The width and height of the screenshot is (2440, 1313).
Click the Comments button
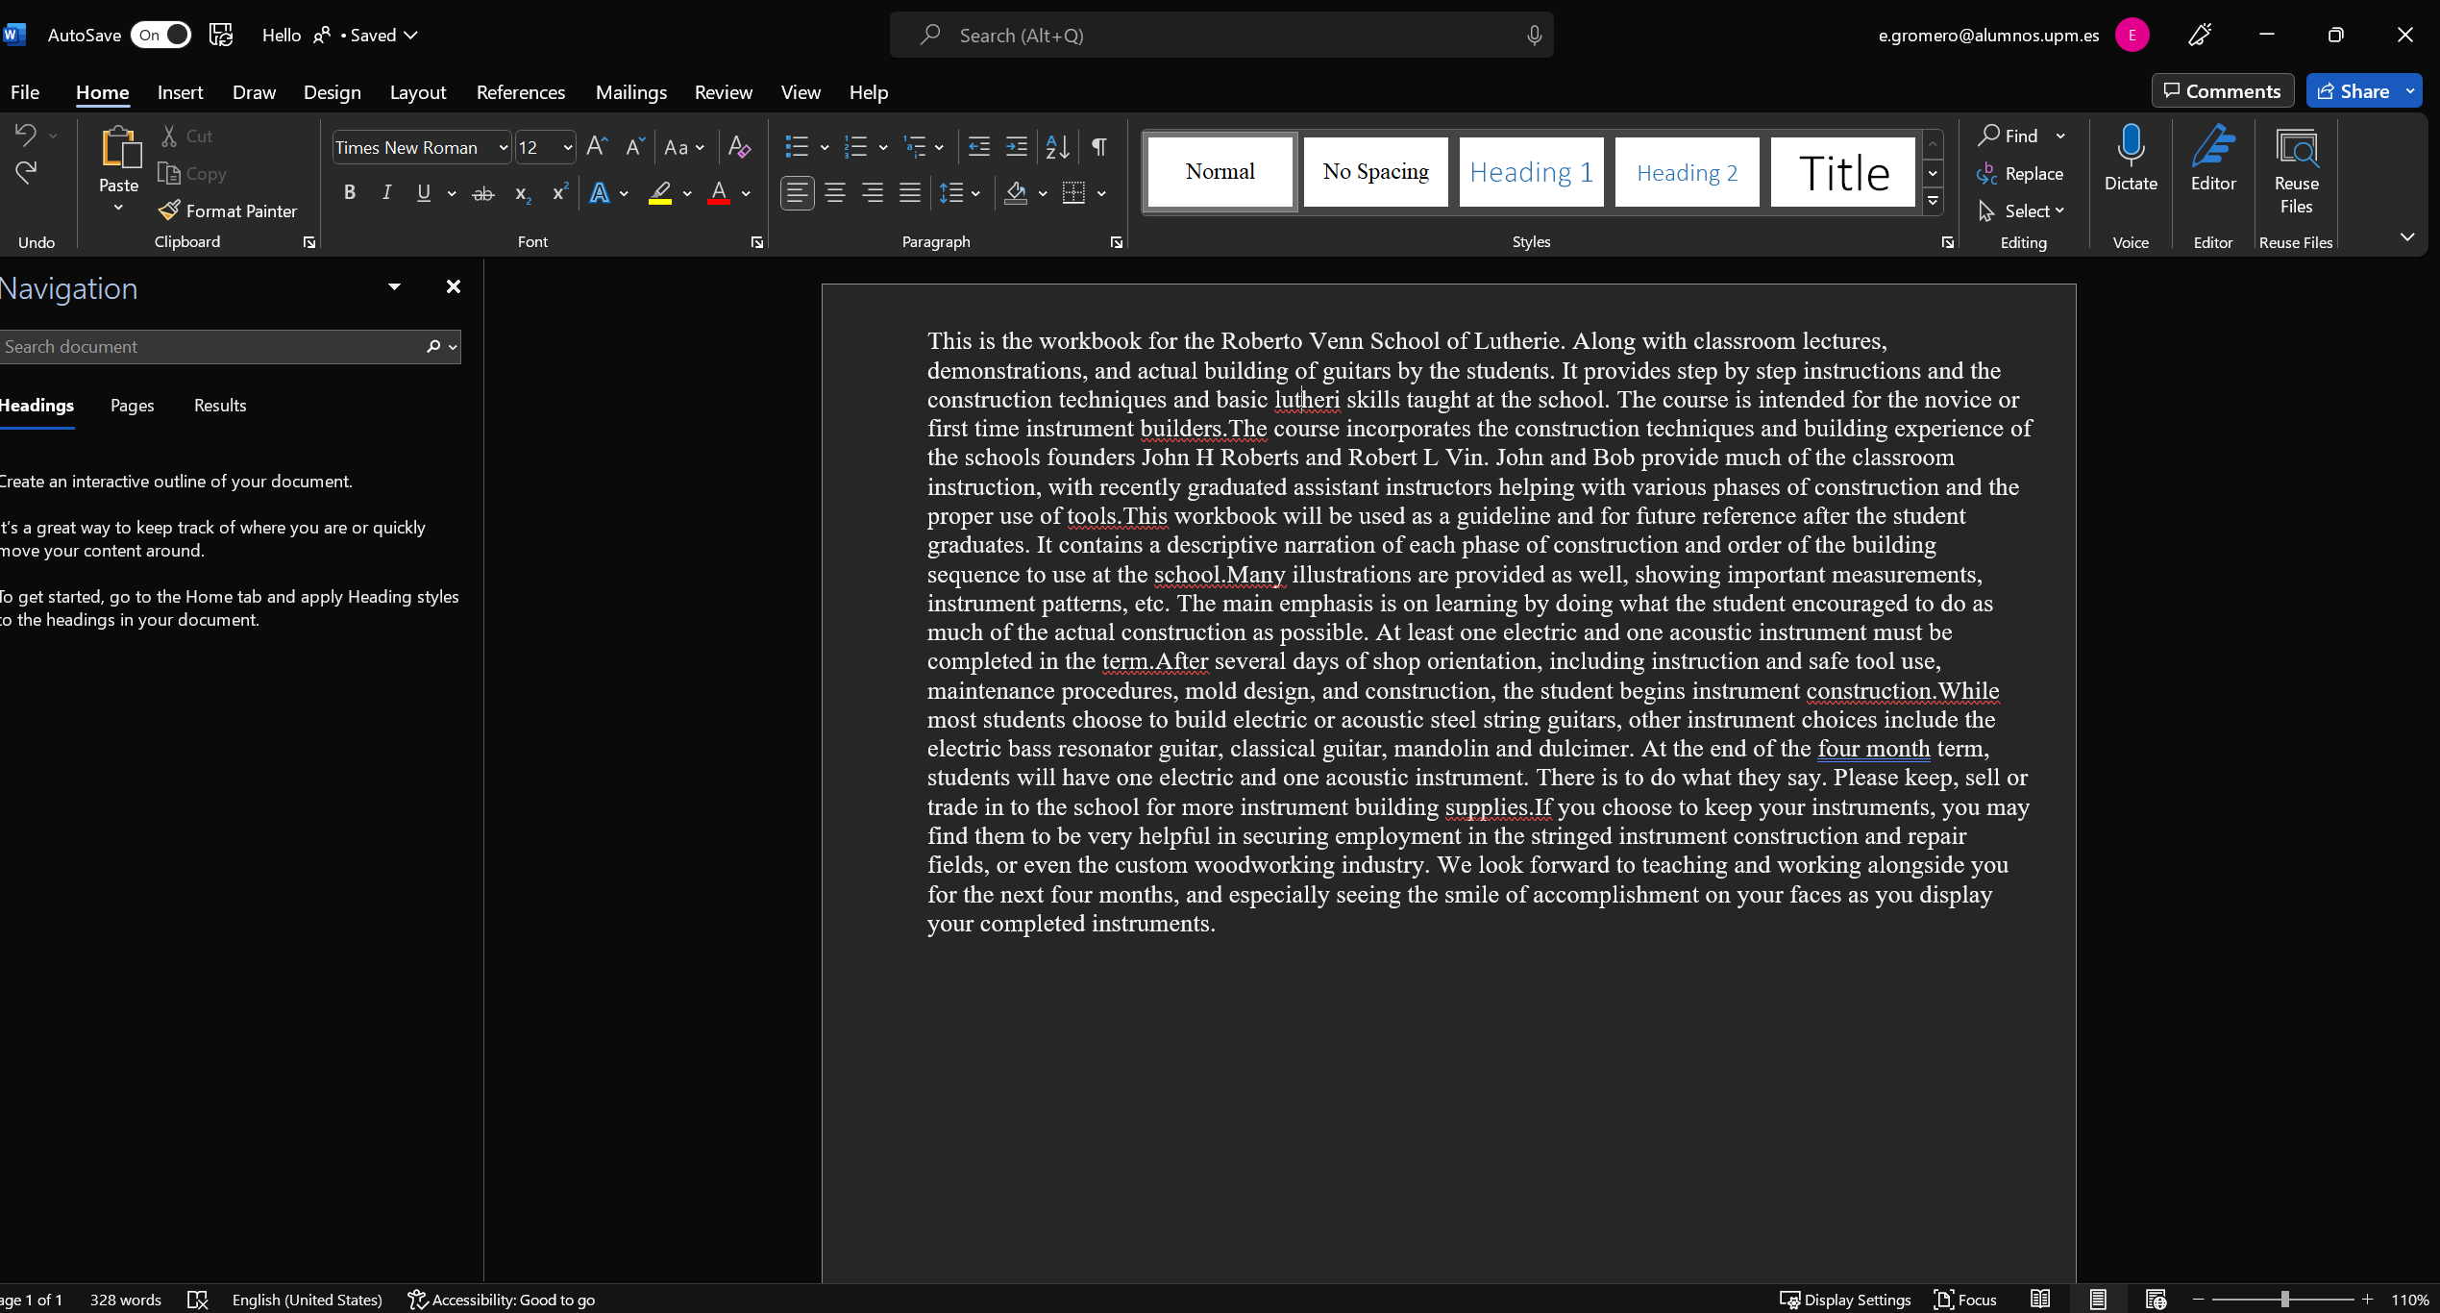[2222, 91]
